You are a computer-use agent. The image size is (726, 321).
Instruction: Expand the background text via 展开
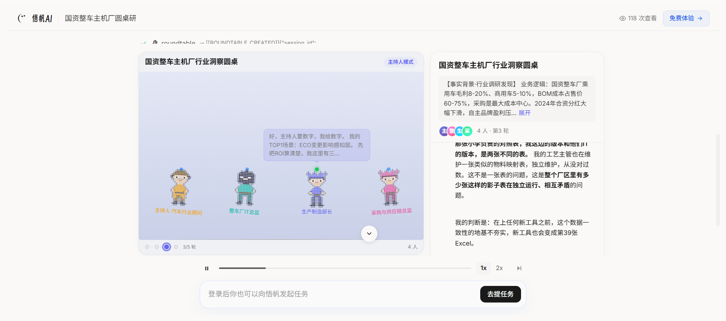pyautogui.click(x=524, y=113)
